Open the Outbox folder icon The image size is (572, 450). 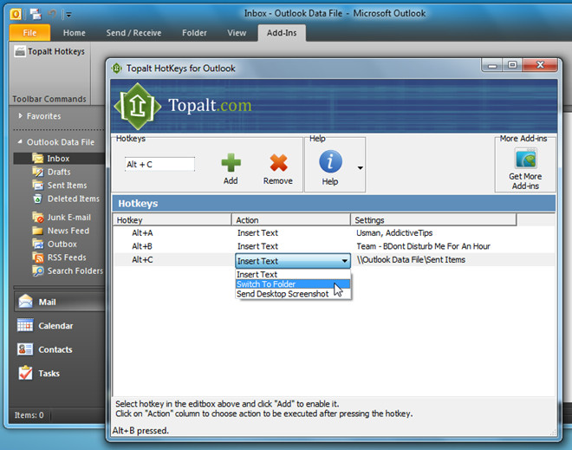pyautogui.click(x=37, y=244)
